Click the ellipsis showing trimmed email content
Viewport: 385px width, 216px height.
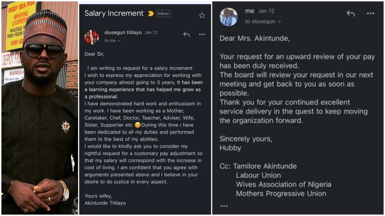223,206
